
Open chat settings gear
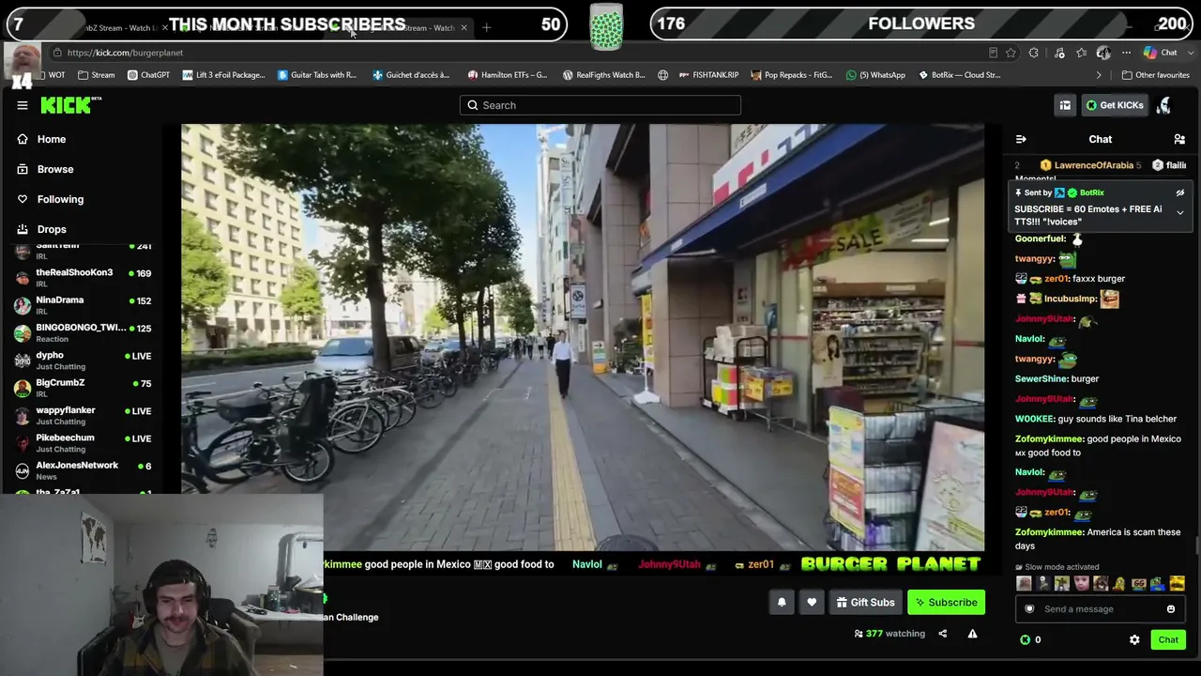point(1134,640)
